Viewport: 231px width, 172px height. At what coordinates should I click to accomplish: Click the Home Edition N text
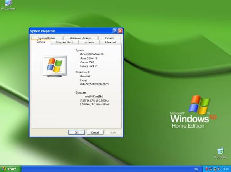(x=88, y=58)
